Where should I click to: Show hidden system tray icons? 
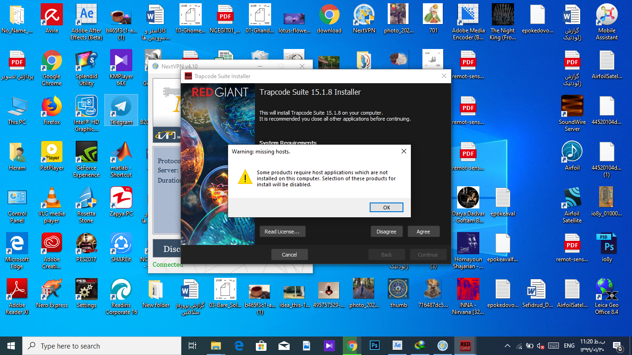click(x=508, y=346)
